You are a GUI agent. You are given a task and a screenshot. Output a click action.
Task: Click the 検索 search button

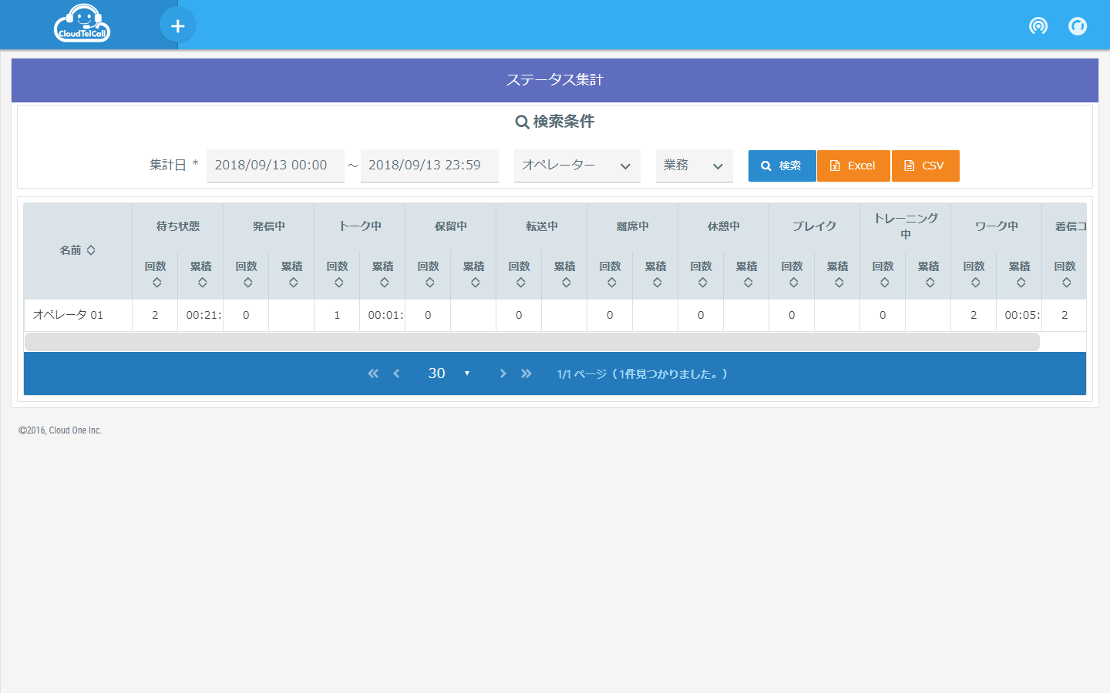point(782,166)
